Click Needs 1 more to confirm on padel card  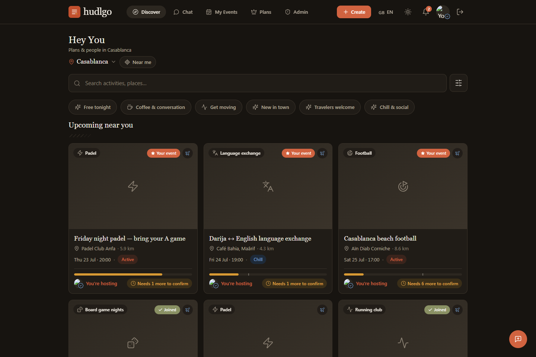point(159,284)
